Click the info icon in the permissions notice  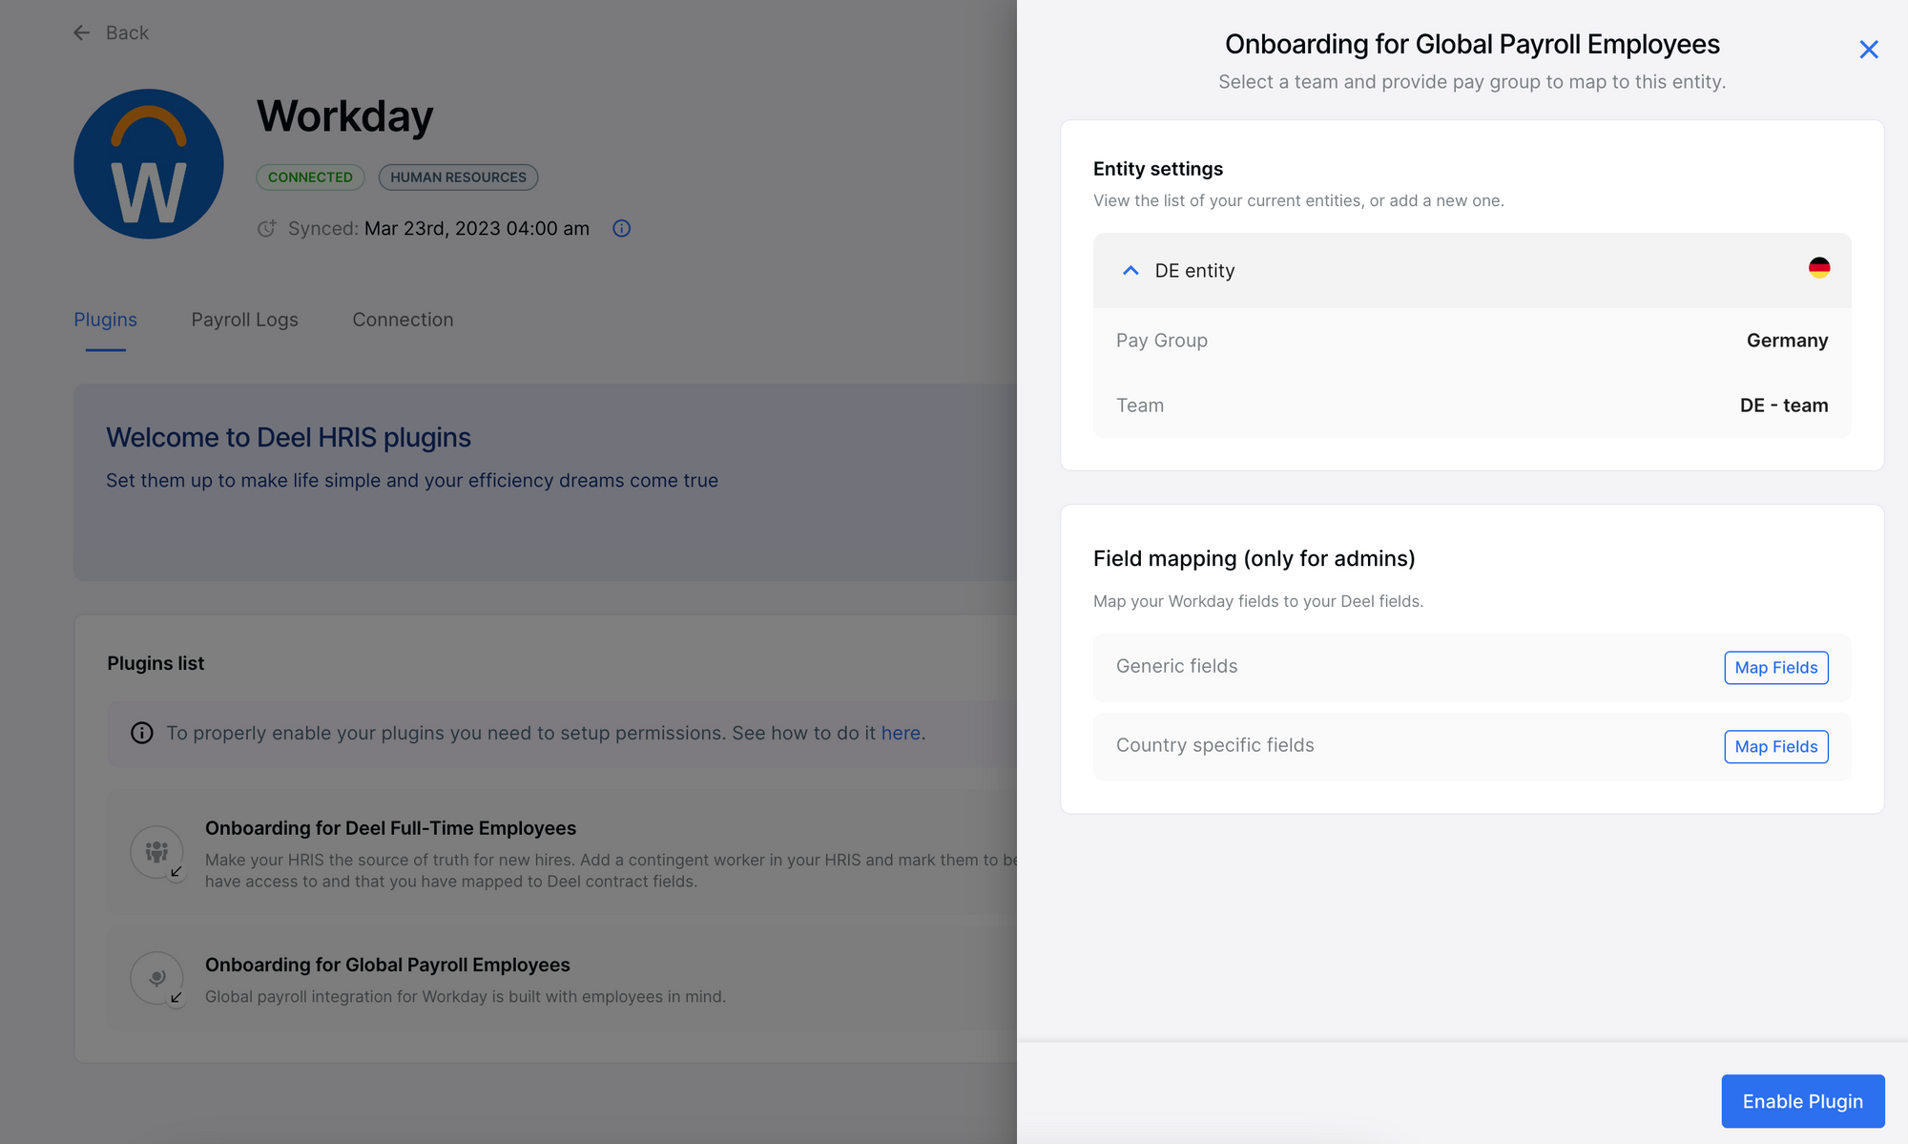[x=141, y=733]
